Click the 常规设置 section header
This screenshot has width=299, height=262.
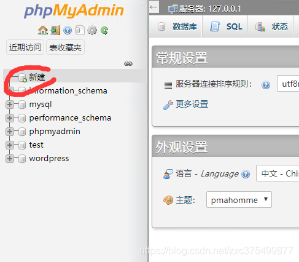pos(225,57)
